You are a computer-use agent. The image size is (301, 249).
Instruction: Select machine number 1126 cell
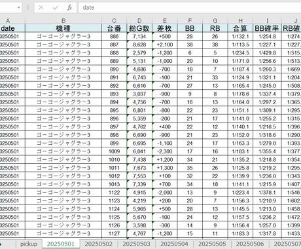tap(114, 225)
